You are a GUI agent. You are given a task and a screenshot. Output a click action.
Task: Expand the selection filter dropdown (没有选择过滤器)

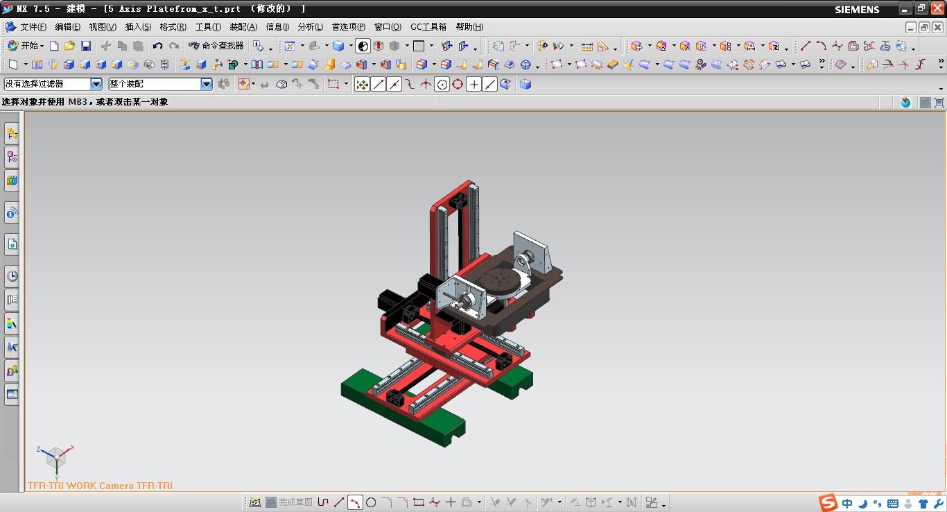coord(96,84)
